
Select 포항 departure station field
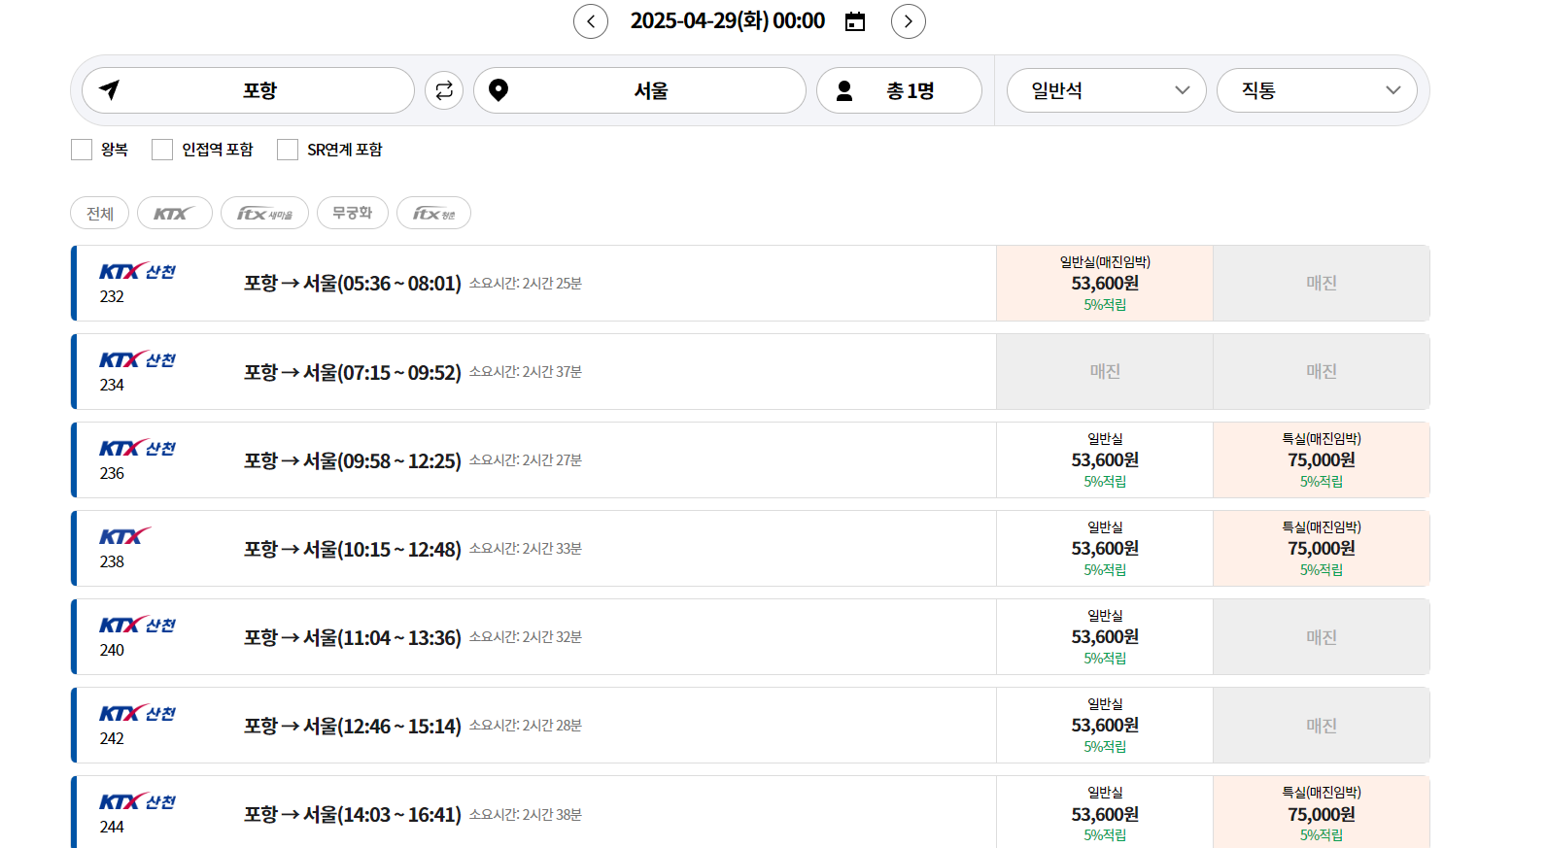click(248, 90)
